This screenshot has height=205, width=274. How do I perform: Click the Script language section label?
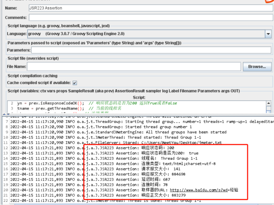[x=58, y=26]
